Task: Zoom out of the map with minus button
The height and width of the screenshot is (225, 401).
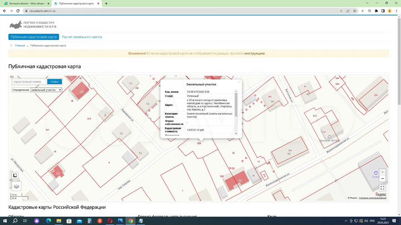Action: pos(382,180)
